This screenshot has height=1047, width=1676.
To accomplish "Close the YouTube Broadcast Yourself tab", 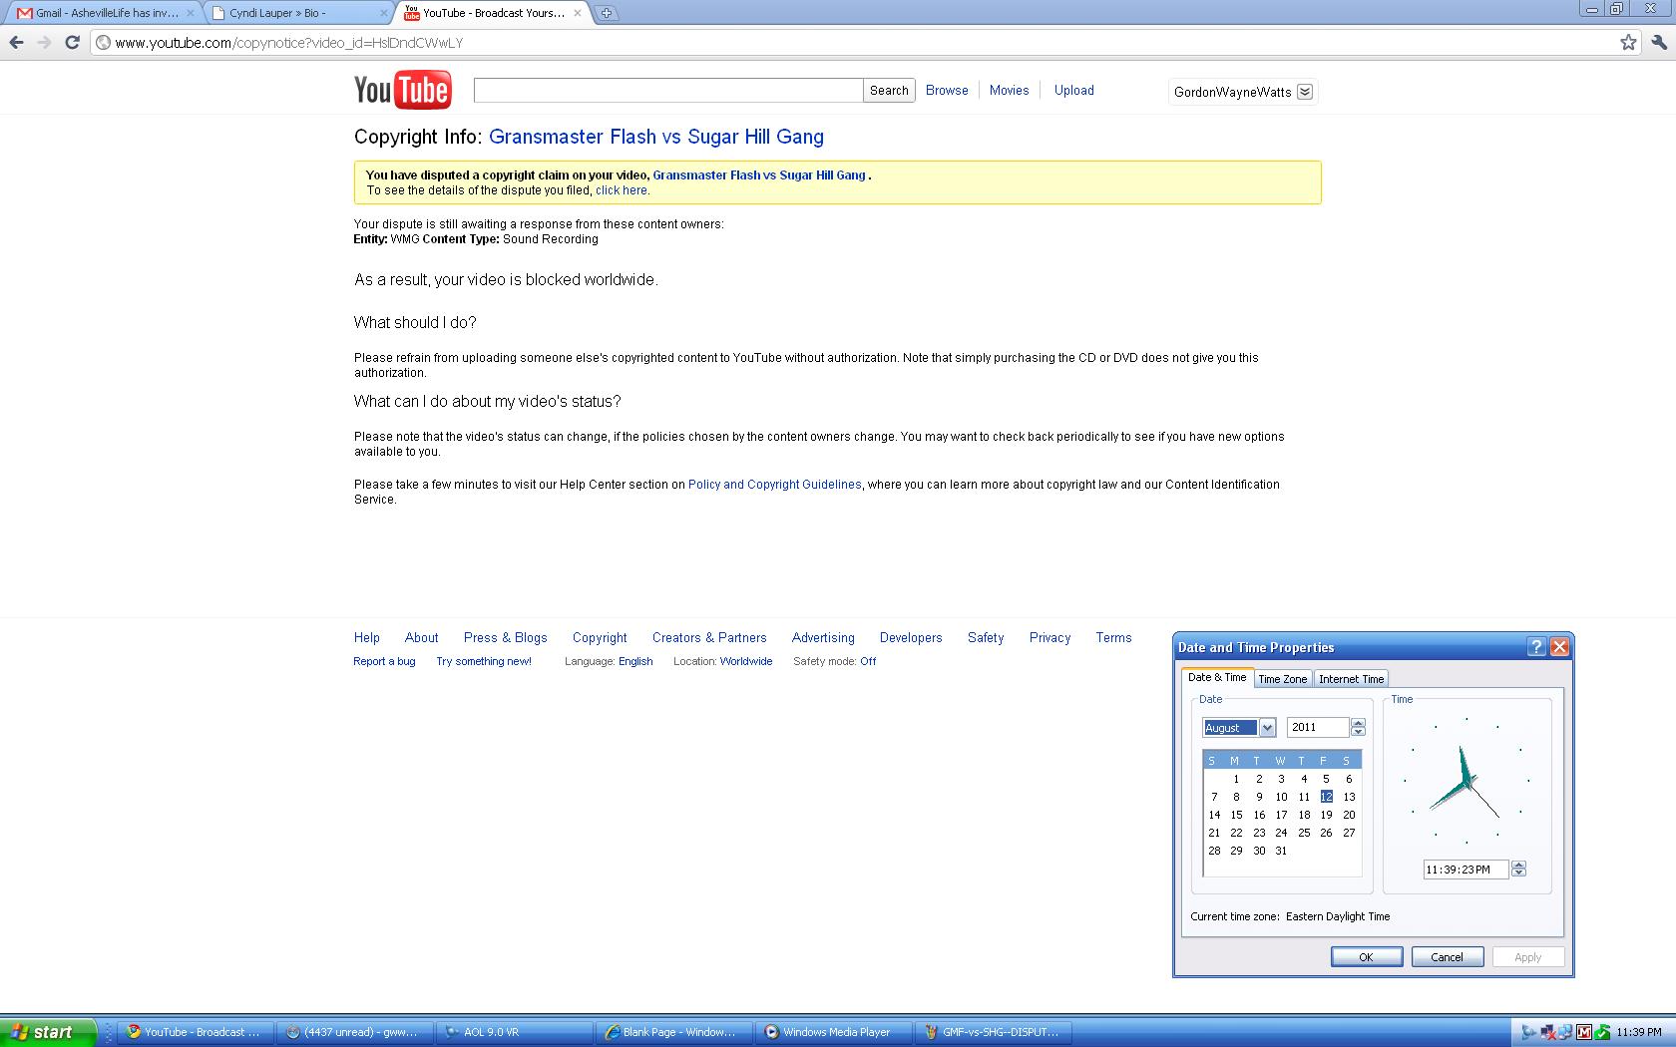I will coord(577,13).
